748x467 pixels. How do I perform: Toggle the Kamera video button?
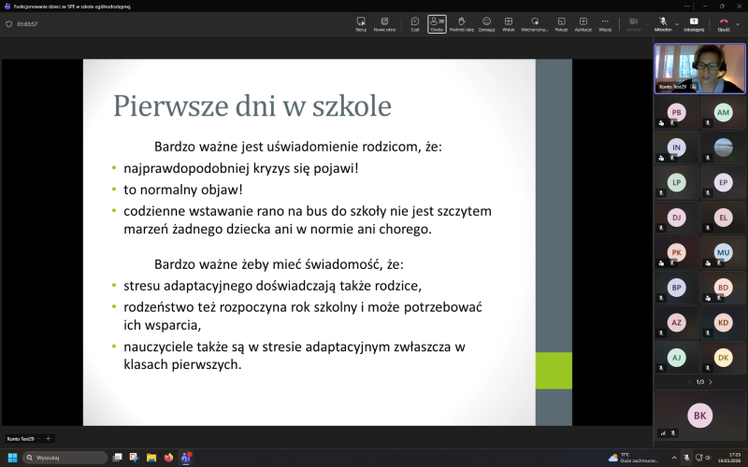pyautogui.click(x=633, y=23)
